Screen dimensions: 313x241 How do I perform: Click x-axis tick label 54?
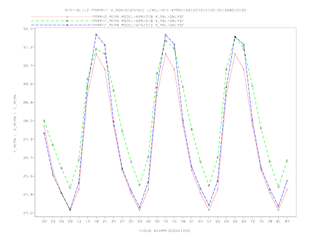pos(200,221)
